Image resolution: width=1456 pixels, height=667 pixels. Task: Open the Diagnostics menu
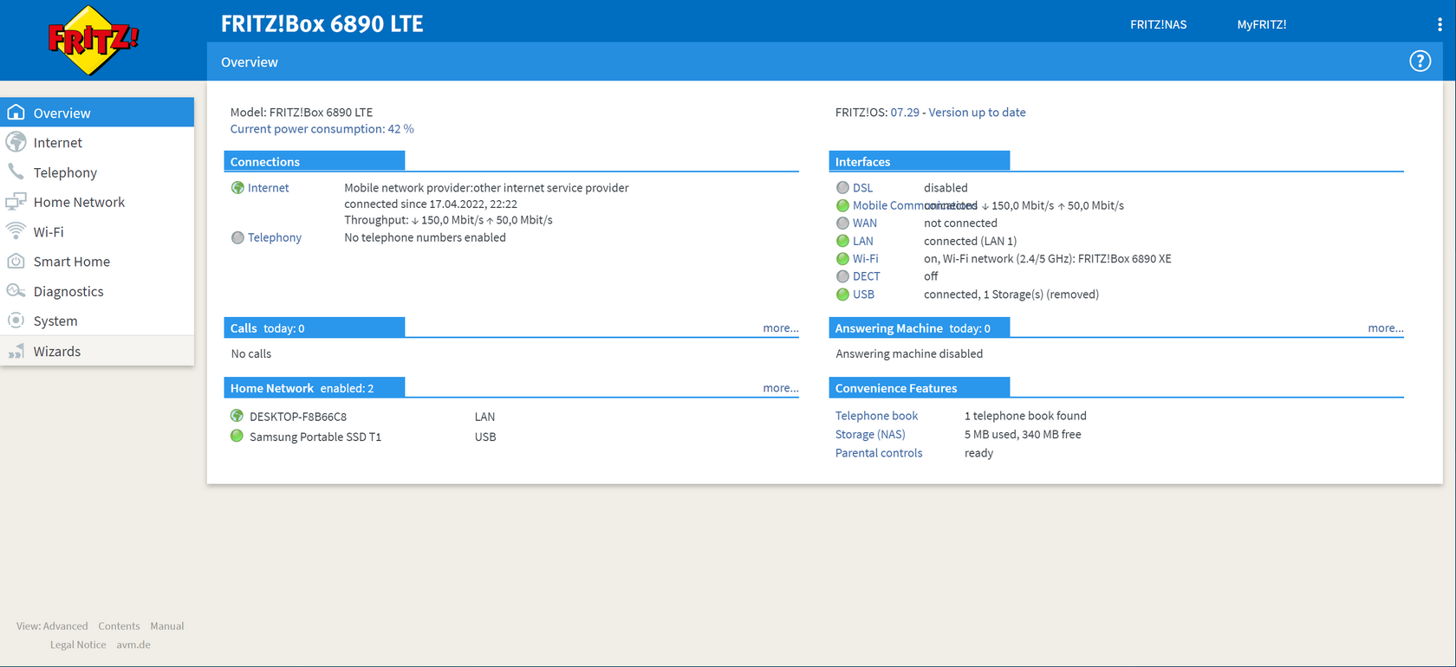[97, 291]
